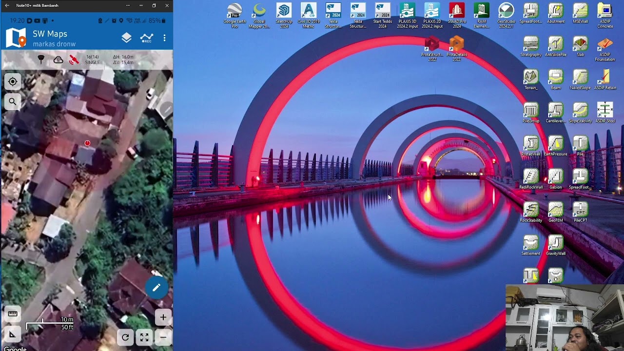The height and width of the screenshot is (351, 624).
Task: Select RediRockWall desktop shortcut
Action: tap(531, 179)
